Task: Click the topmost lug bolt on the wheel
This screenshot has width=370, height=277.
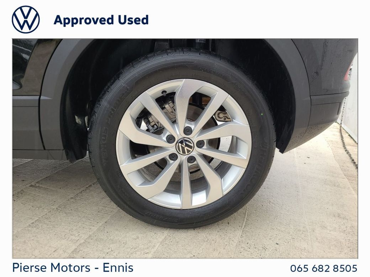Action: pos(188,131)
